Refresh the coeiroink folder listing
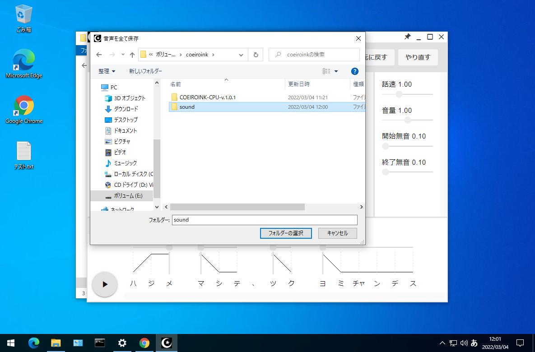The width and height of the screenshot is (535, 352). (256, 55)
